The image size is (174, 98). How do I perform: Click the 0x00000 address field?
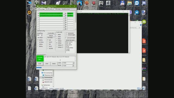click(x=70, y=14)
